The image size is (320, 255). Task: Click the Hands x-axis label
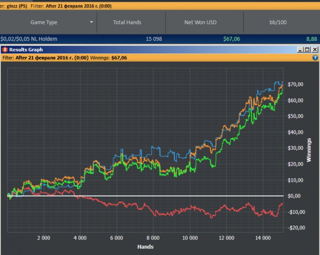click(x=145, y=247)
